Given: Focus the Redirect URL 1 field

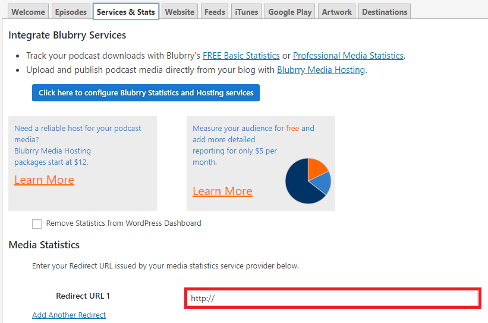Looking at the screenshot, I should point(333,298).
